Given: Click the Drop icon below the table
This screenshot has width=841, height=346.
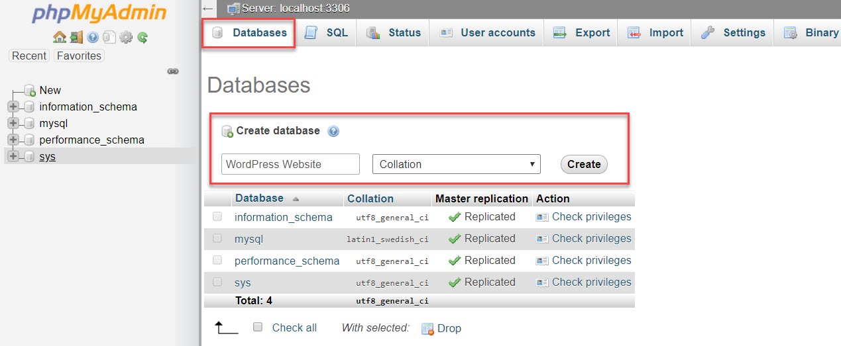Looking at the screenshot, I should (x=427, y=328).
